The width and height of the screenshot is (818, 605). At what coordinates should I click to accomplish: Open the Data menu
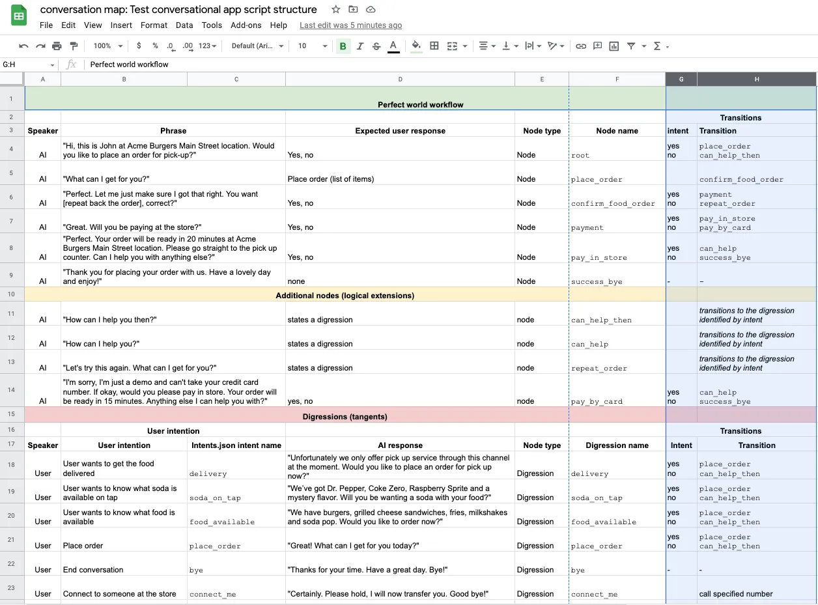click(x=184, y=25)
